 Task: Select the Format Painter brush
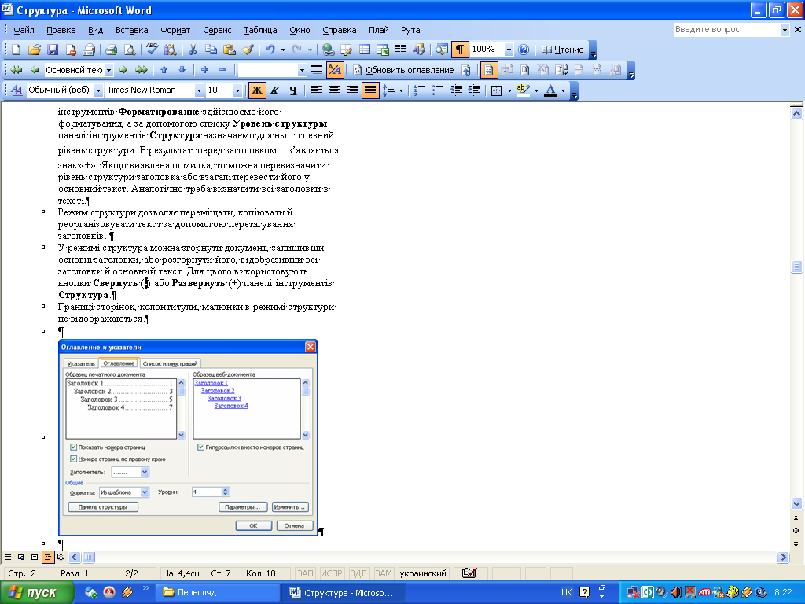click(x=248, y=50)
